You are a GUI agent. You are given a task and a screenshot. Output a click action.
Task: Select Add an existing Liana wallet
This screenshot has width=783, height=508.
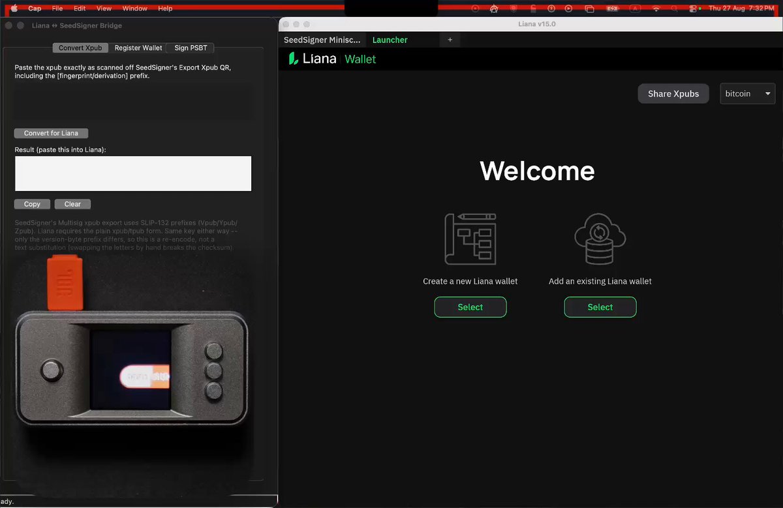(600, 307)
